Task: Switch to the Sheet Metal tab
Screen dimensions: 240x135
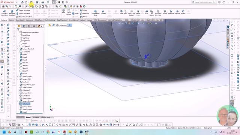Action: click(20, 20)
